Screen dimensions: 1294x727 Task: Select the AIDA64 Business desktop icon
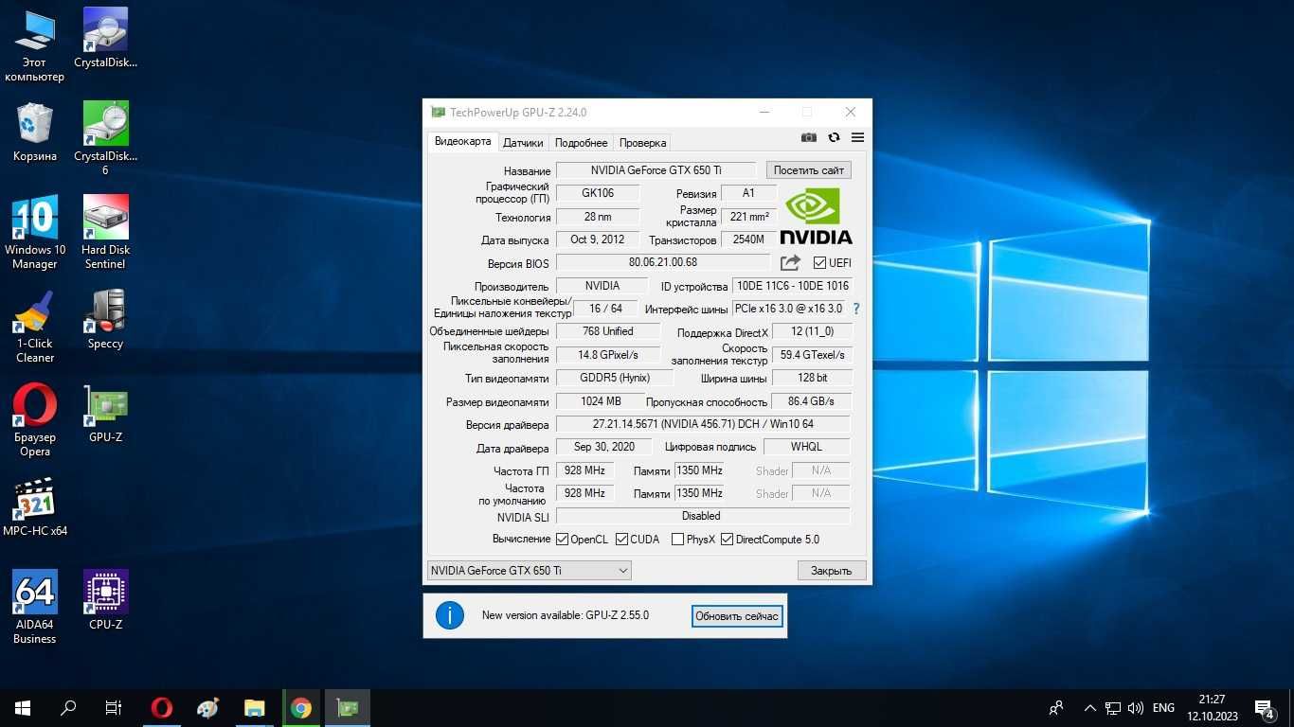(35, 607)
